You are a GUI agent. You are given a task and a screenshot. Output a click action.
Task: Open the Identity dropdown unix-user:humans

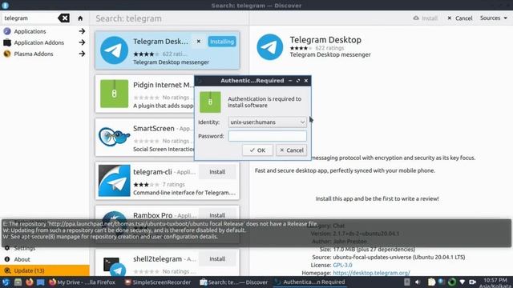tap(267, 122)
